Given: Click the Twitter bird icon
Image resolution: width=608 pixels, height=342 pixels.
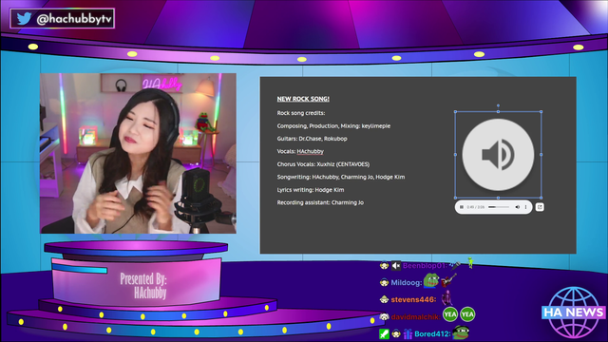Looking at the screenshot, I should coord(24,18).
